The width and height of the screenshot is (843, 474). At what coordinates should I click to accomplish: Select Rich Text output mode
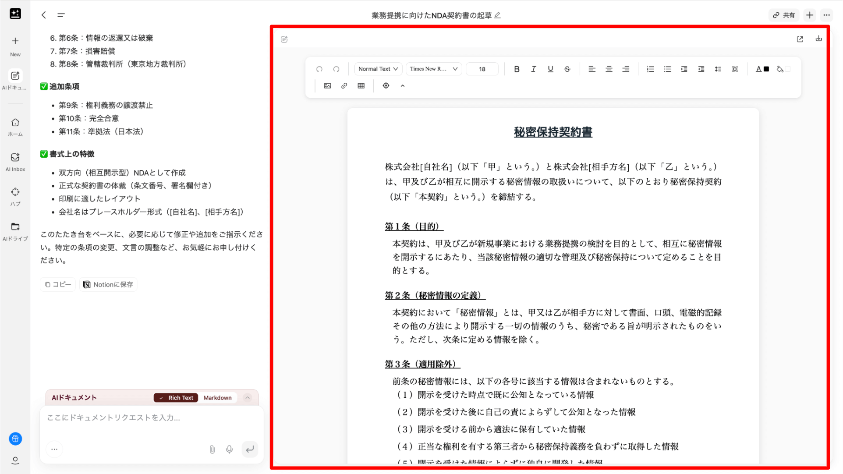pos(176,398)
